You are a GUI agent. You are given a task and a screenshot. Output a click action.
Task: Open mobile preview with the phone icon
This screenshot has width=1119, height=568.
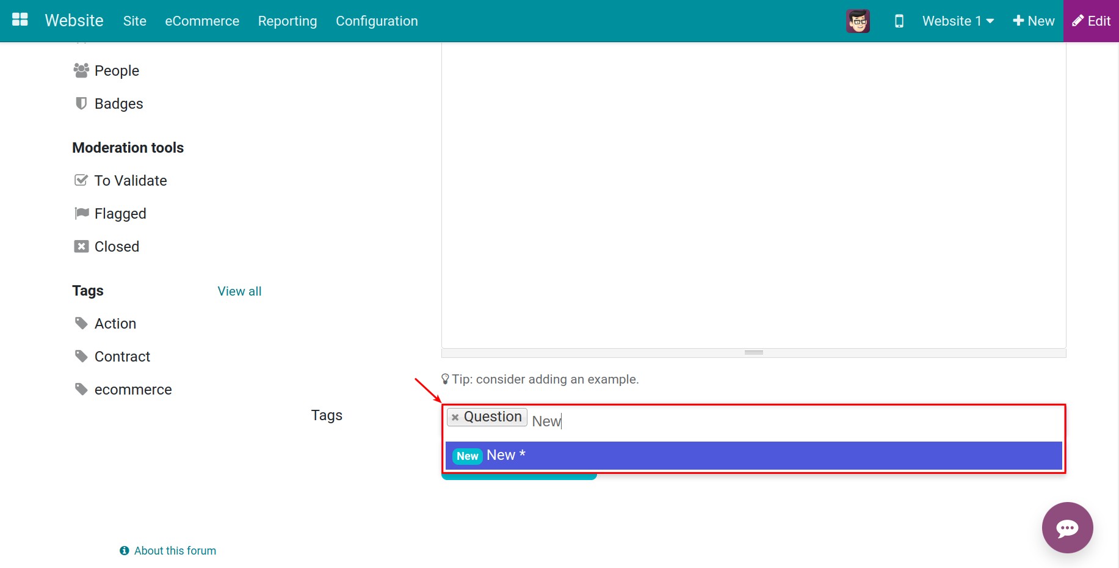point(898,20)
